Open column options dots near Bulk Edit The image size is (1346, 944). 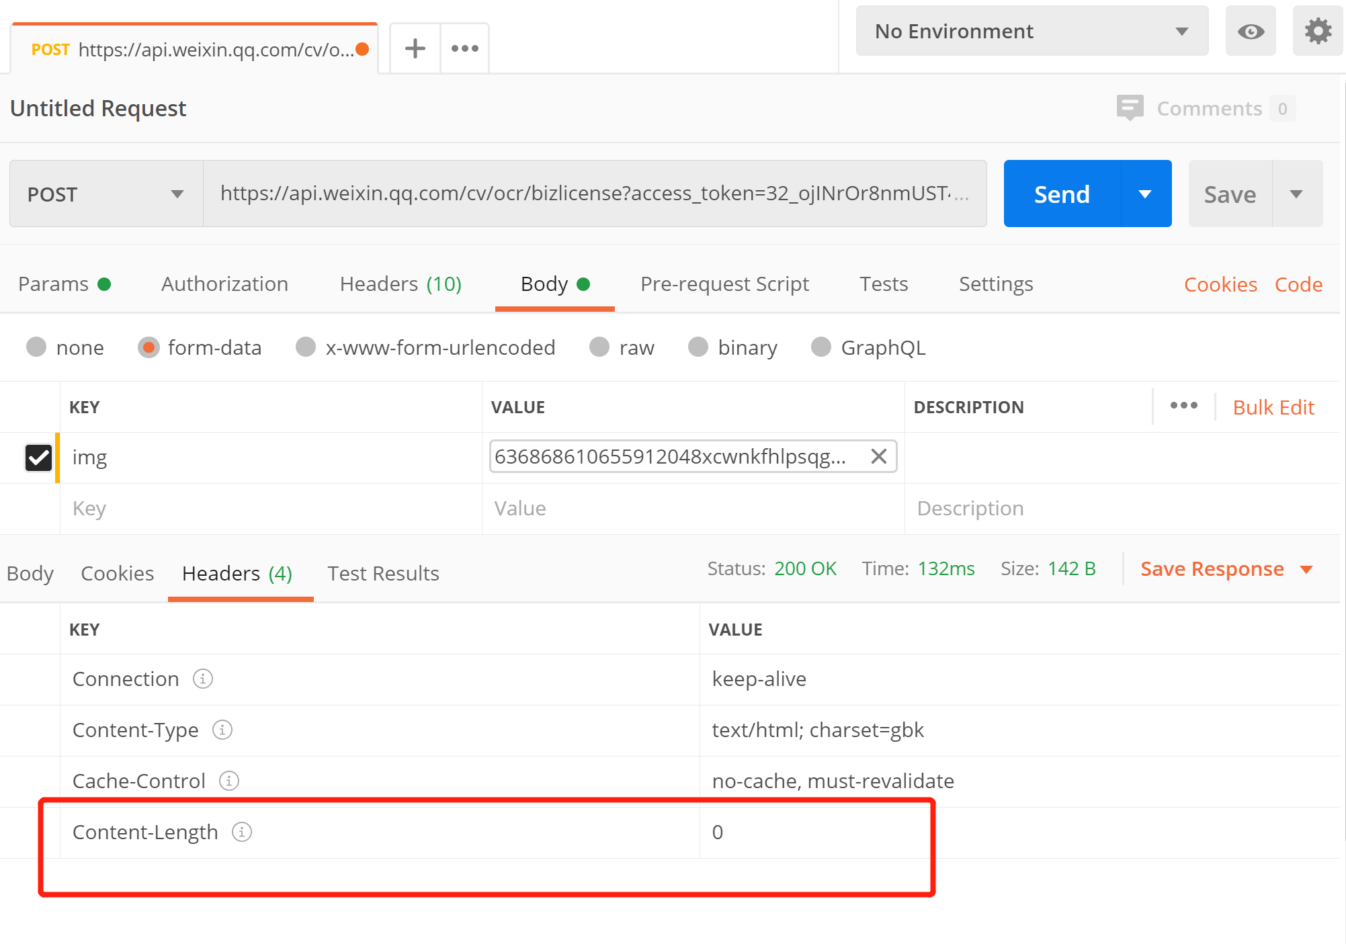pyautogui.click(x=1183, y=406)
